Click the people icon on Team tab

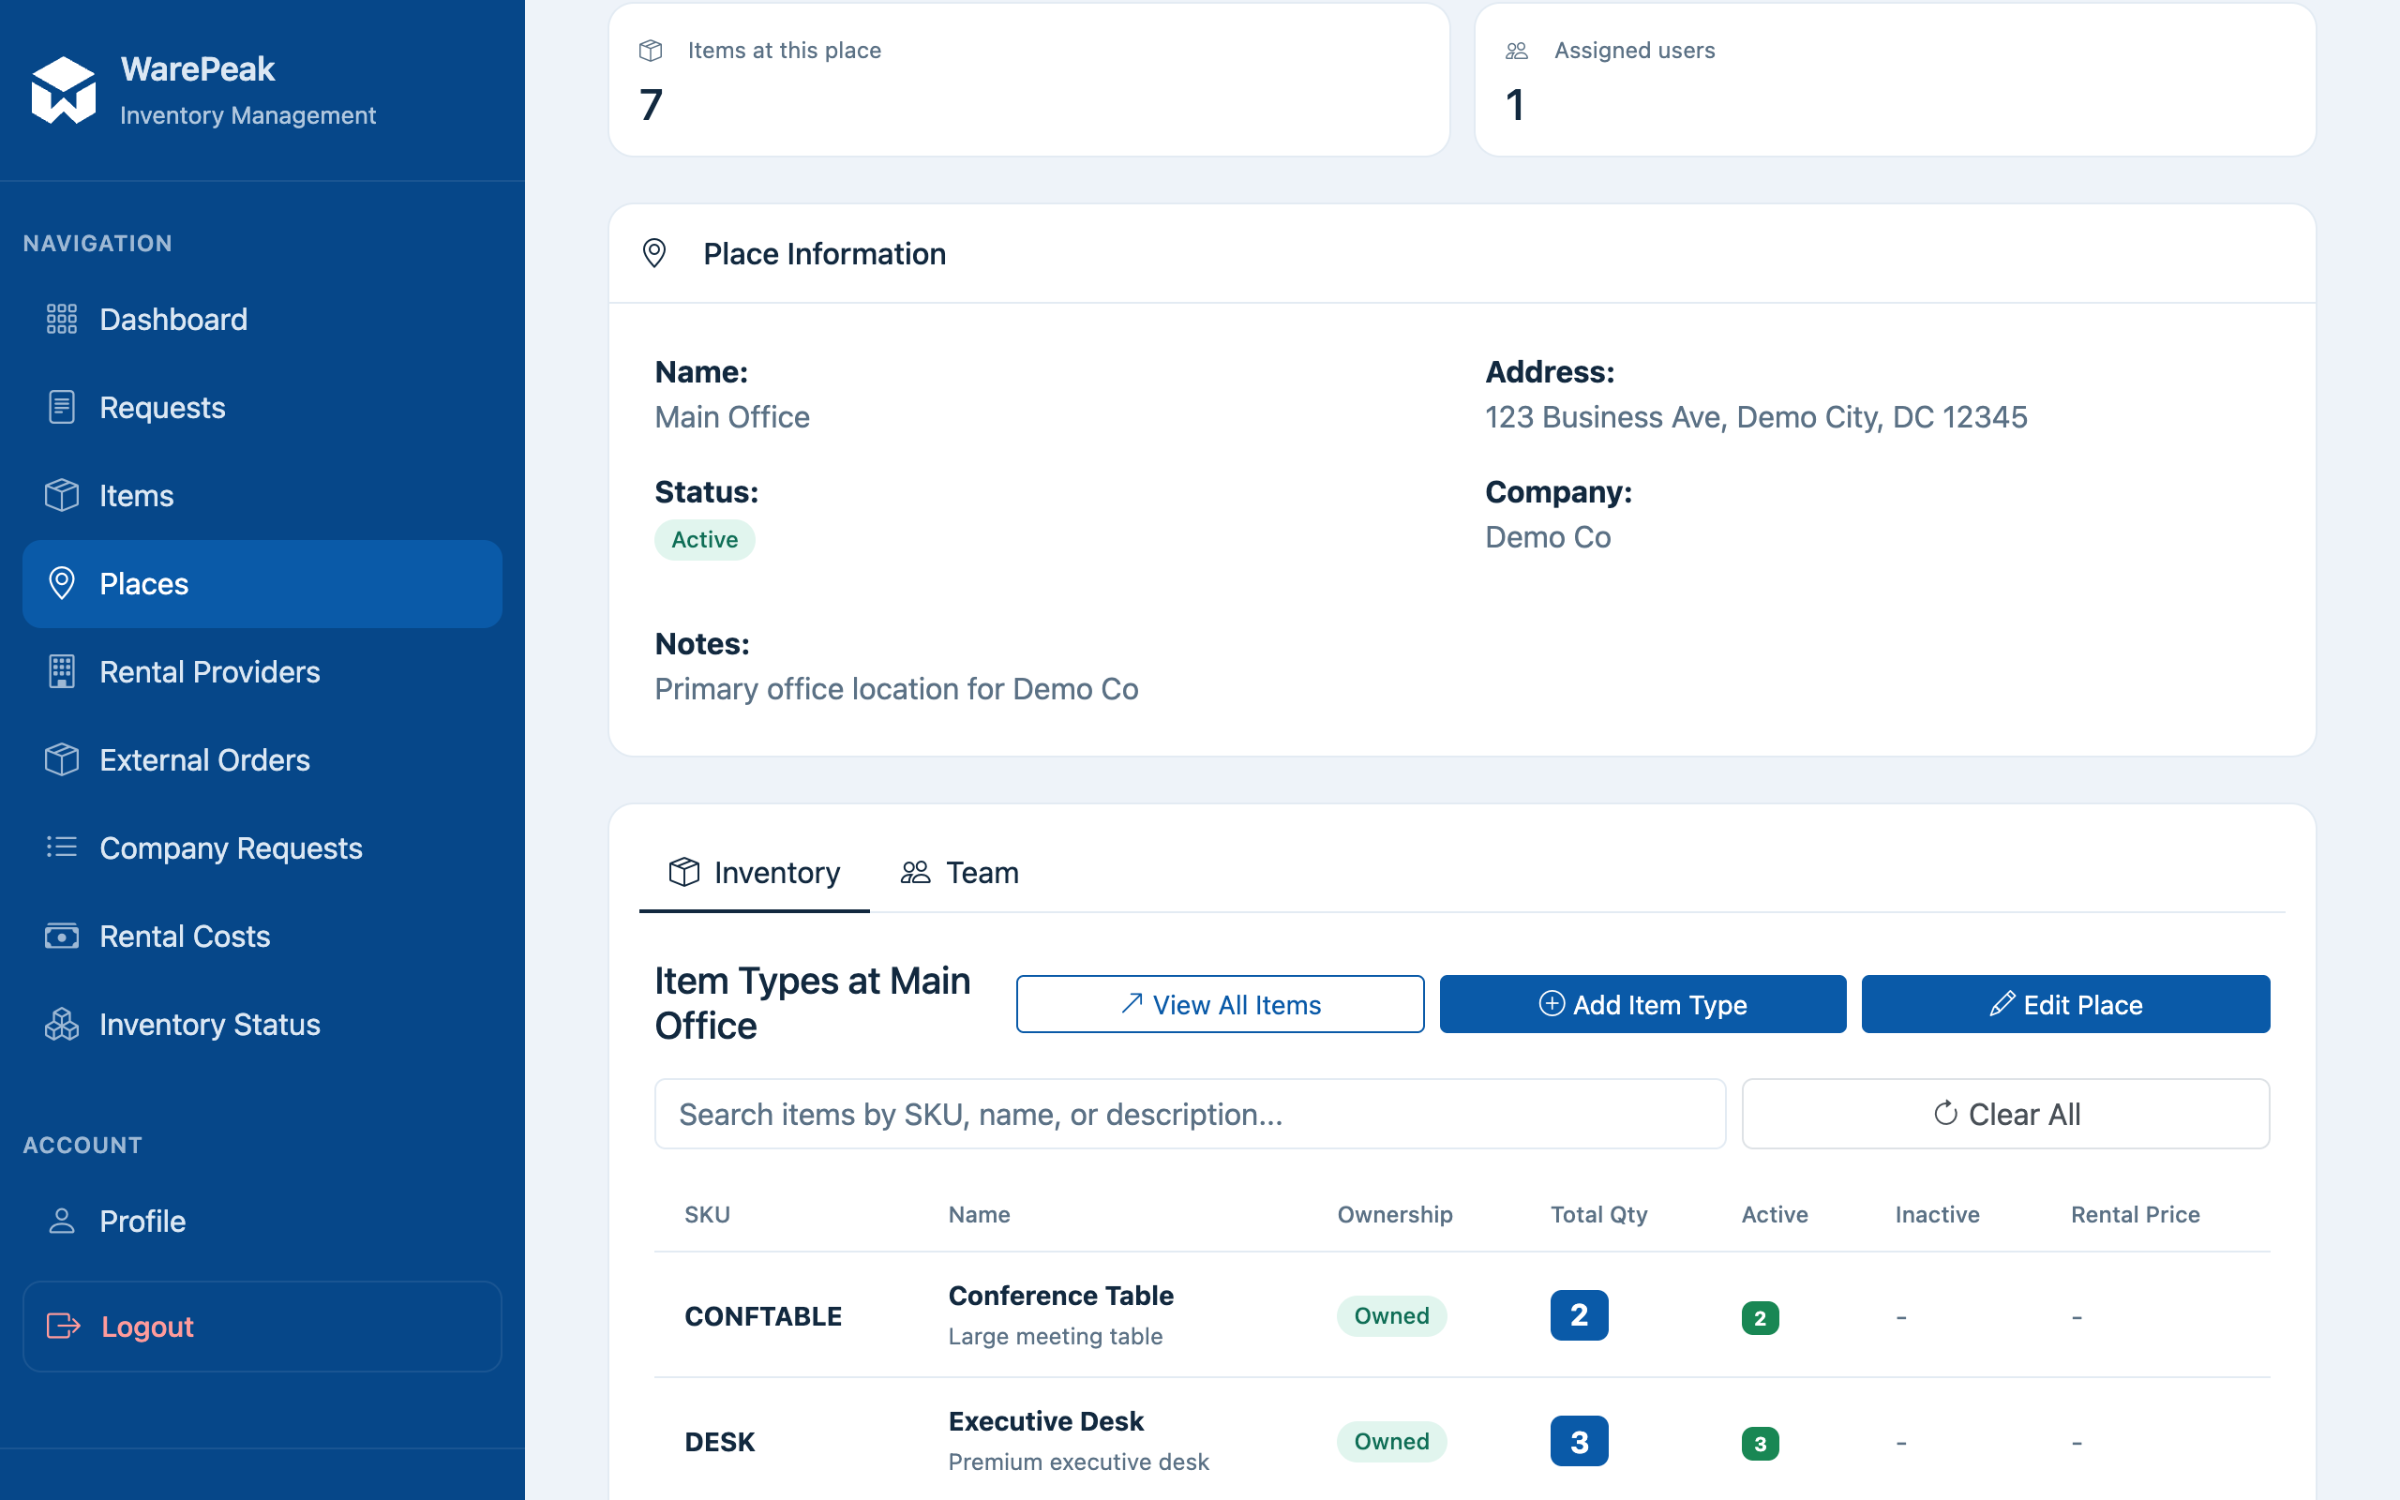[915, 872]
